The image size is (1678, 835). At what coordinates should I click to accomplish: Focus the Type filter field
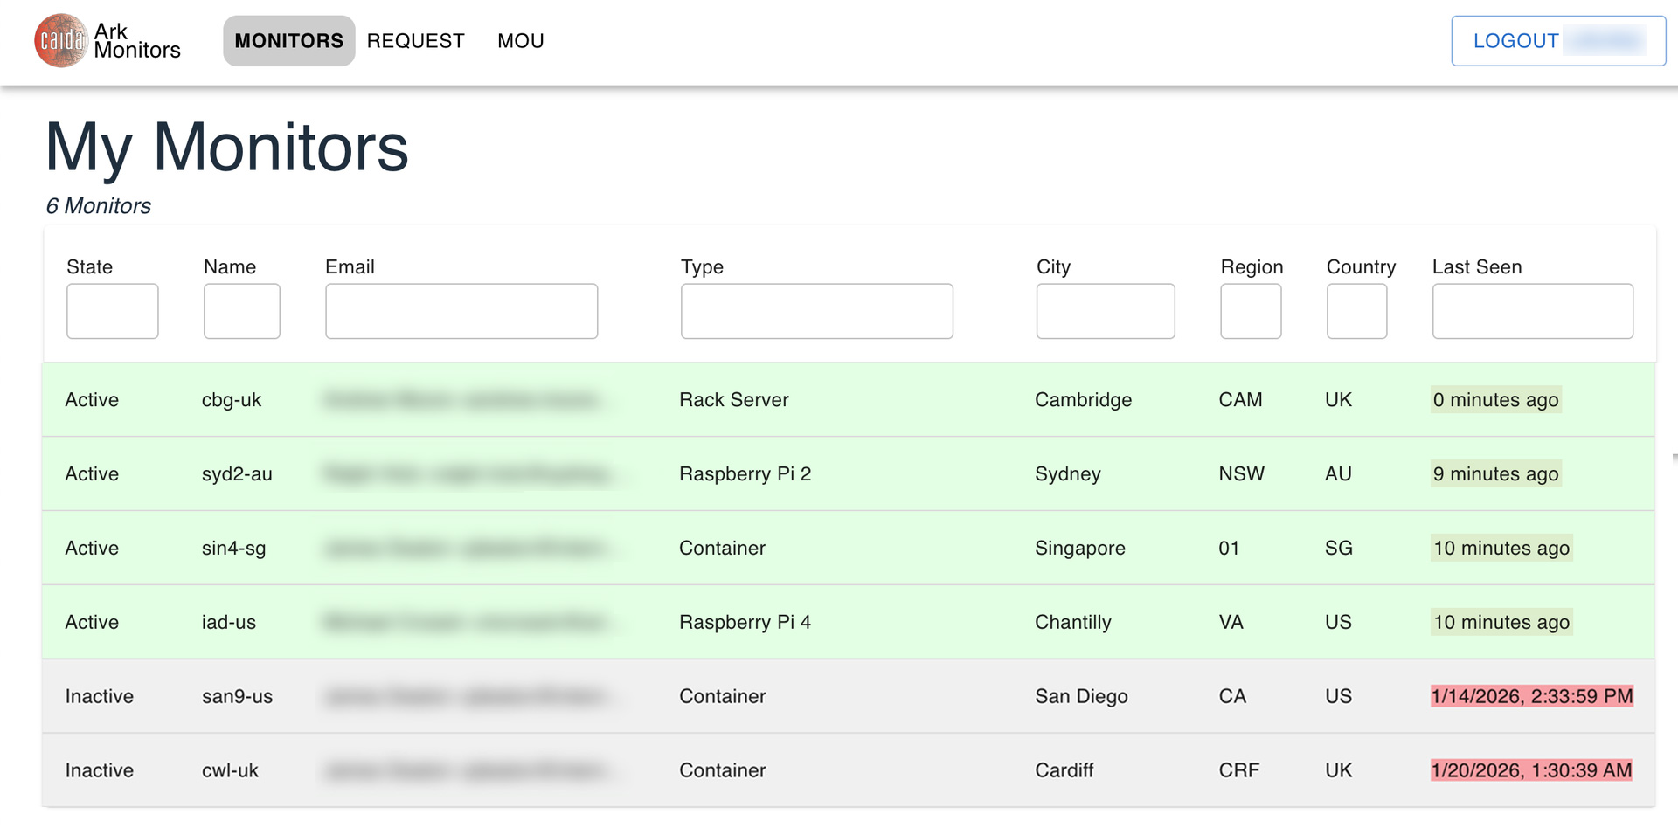[x=817, y=311]
